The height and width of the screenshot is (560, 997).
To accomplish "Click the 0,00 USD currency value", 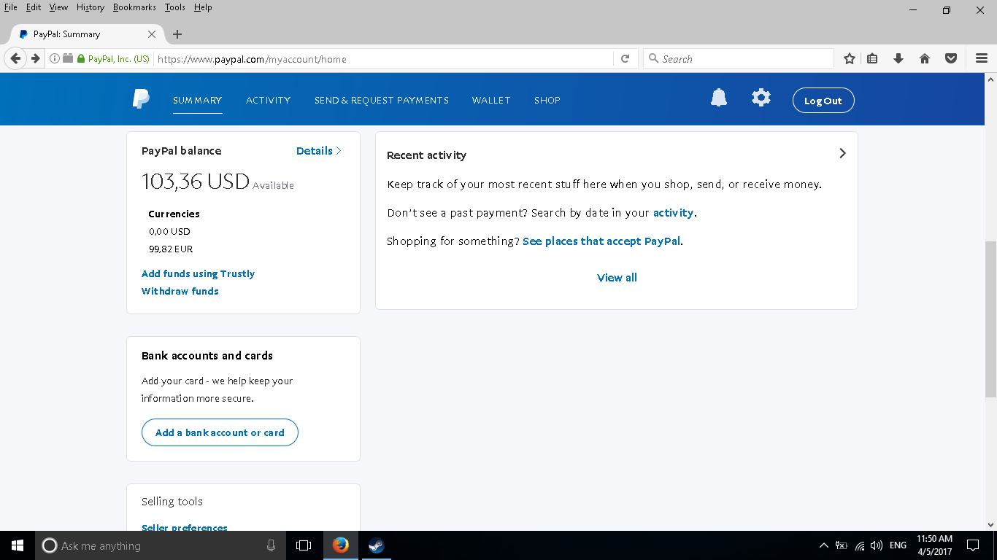I will click(x=169, y=232).
